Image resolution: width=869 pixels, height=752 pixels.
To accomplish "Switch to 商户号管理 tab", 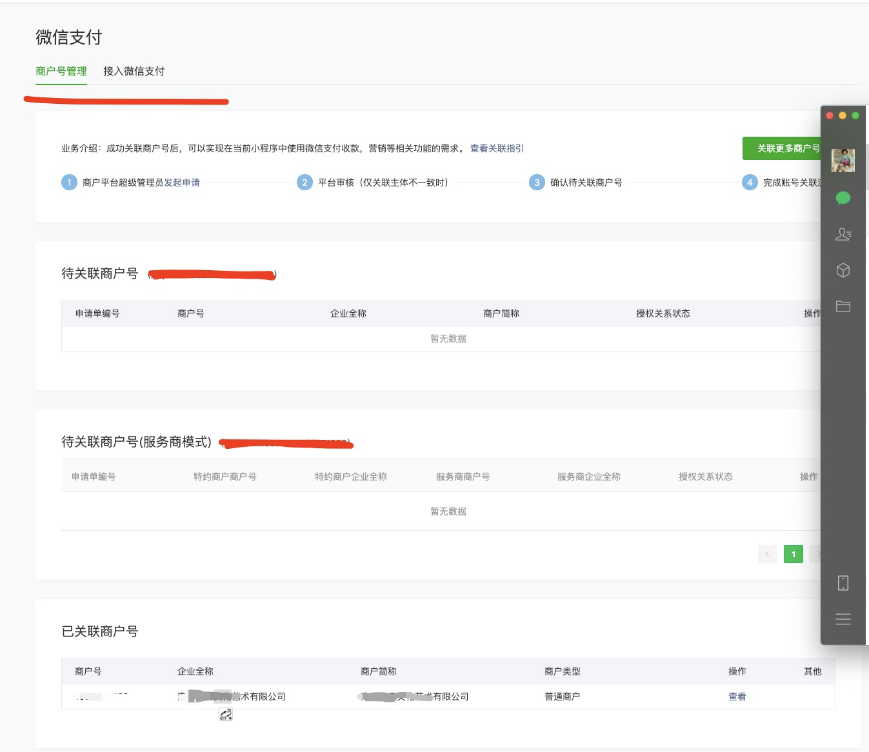I will [61, 71].
